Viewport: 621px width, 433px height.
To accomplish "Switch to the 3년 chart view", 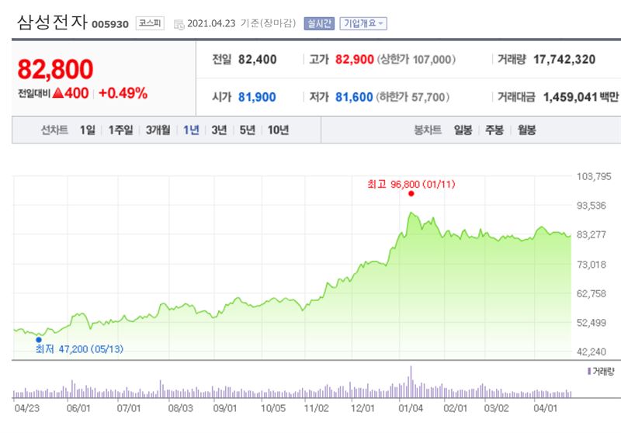I will (x=219, y=130).
